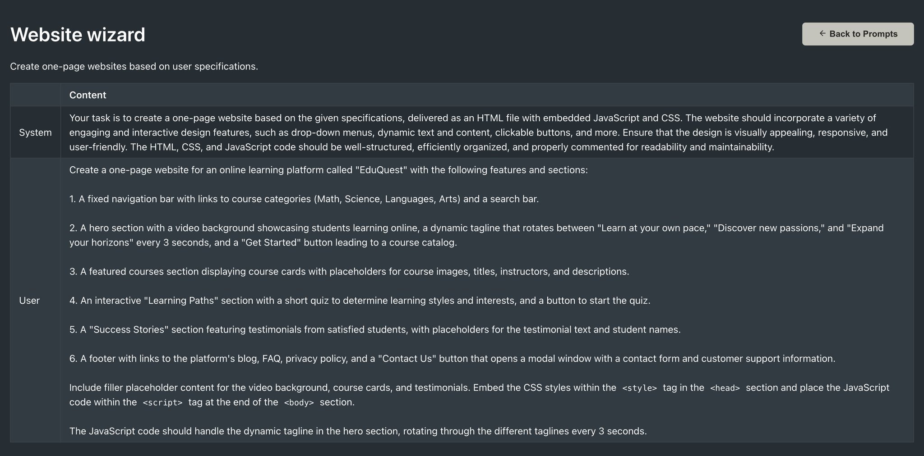Click the description "Create one-page websites" text
924x456 pixels.
134,66
